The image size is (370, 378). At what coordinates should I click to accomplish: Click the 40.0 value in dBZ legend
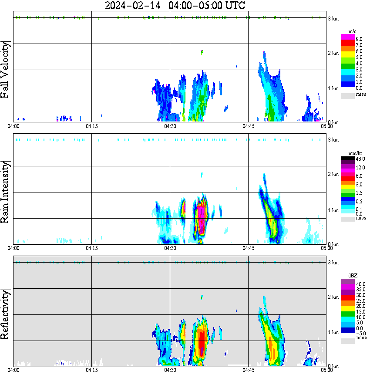[x=360, y=284]
